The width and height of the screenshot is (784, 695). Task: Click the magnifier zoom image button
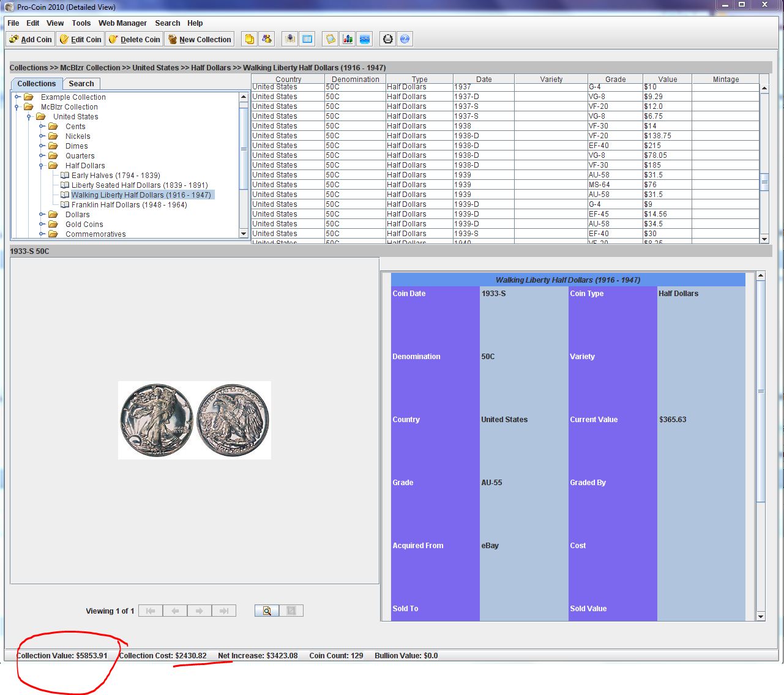[x=267, y=611]
